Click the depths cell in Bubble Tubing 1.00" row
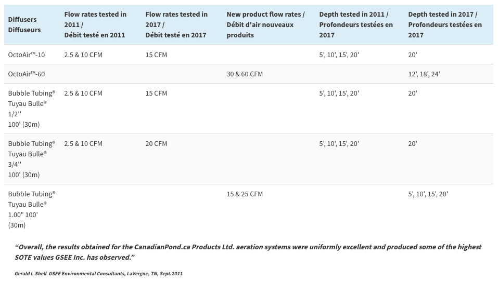This screenshot has width=498, height=281. point(428,194)
